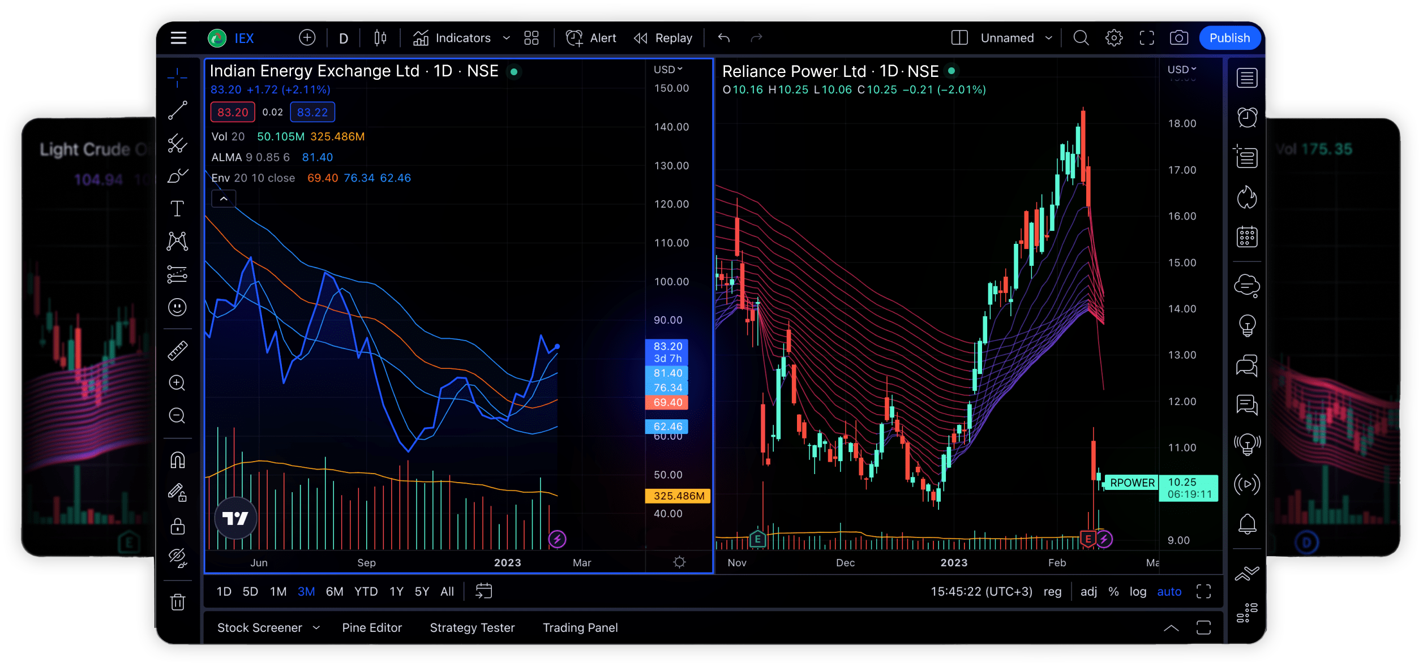1423x667 pixels.
Task: Select the trend line drawing tool
Action: click(x=177, y=111)
